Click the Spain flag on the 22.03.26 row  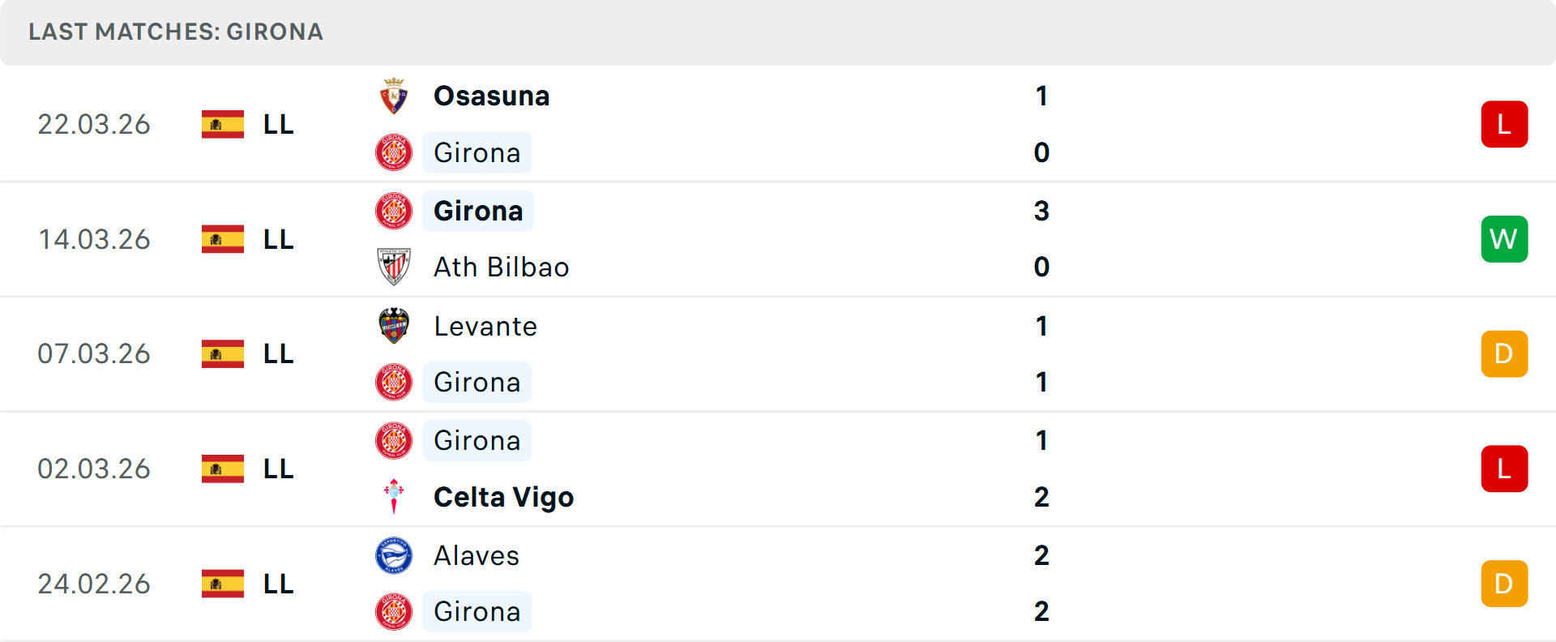(x=222, y=124)
